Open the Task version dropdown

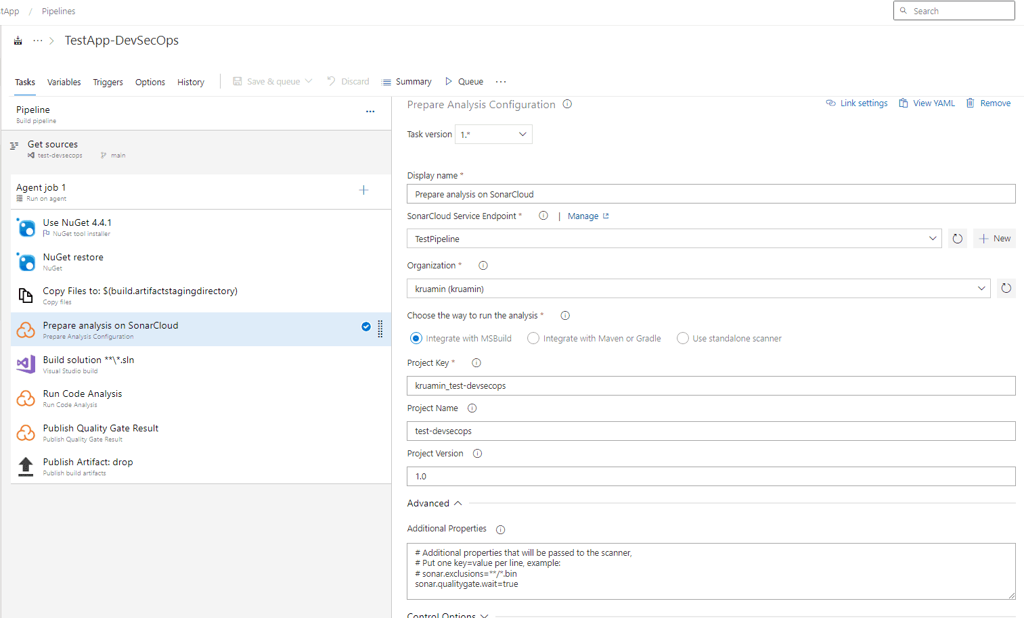[x=493, y=135]
